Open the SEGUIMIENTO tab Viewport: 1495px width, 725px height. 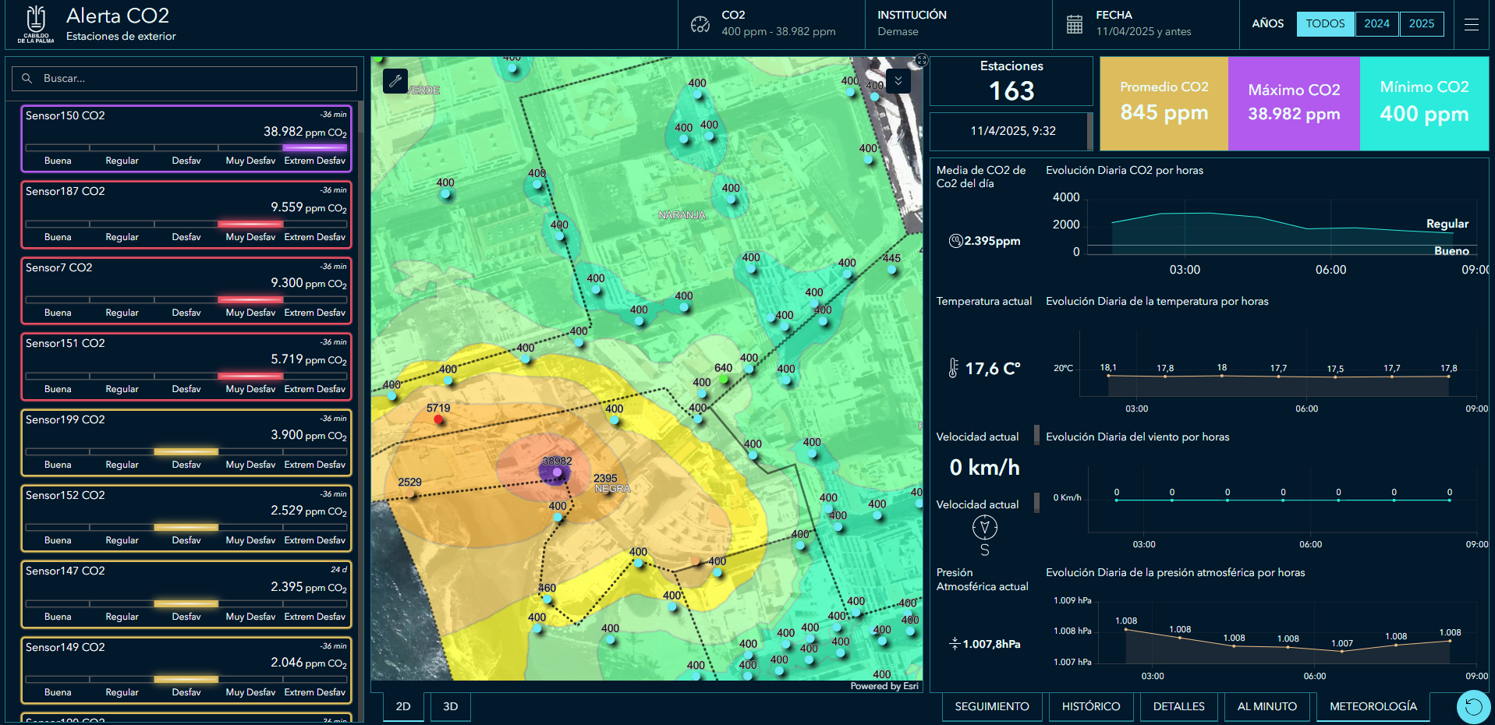pos(992,706)
